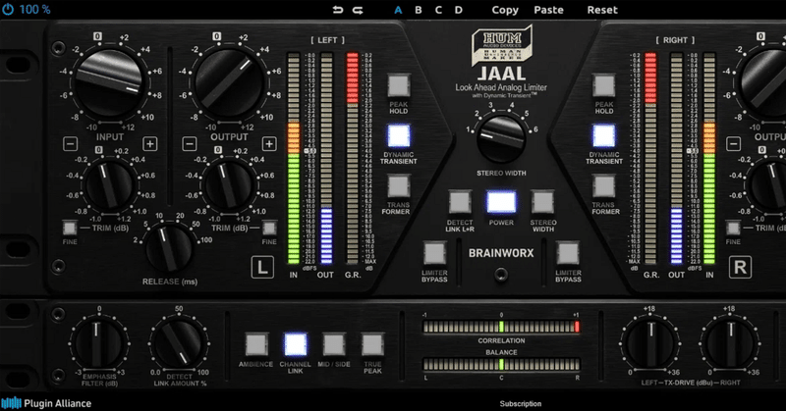
Task: Toggle right Limiter Bypass button
Action: tap(568, 253)
